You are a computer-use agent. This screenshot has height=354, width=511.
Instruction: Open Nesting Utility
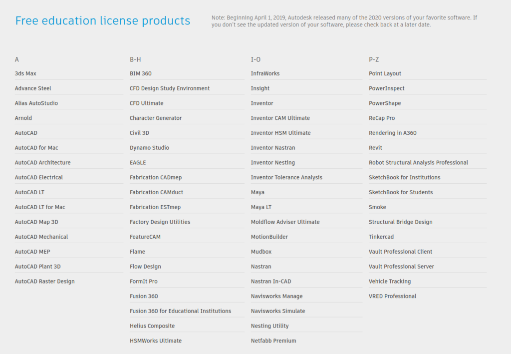coord(270,326)
